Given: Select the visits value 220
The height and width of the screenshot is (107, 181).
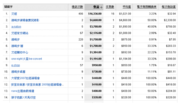Looking at the screenshot, I should pyautogui.click(x=81, y=40).
